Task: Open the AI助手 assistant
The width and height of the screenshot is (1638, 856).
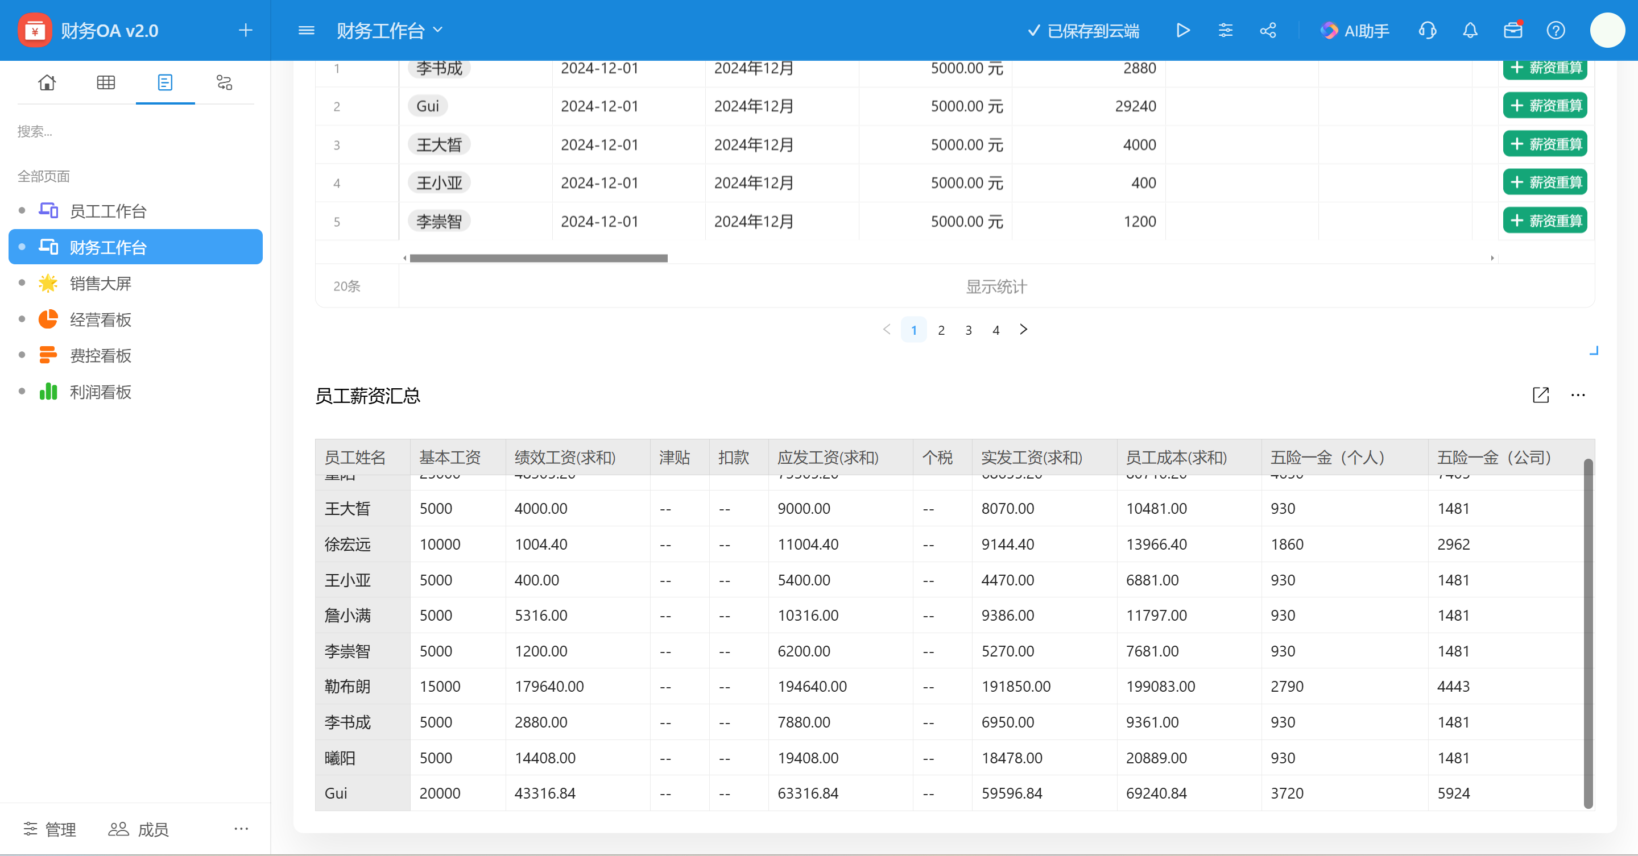Action: click(1354, 31)
